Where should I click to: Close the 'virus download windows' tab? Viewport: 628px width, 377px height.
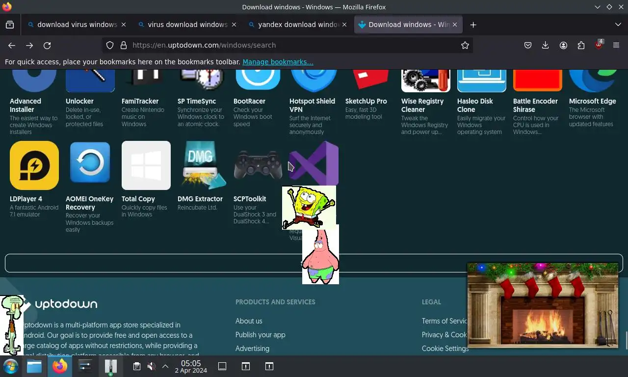[x=234, y=25]
